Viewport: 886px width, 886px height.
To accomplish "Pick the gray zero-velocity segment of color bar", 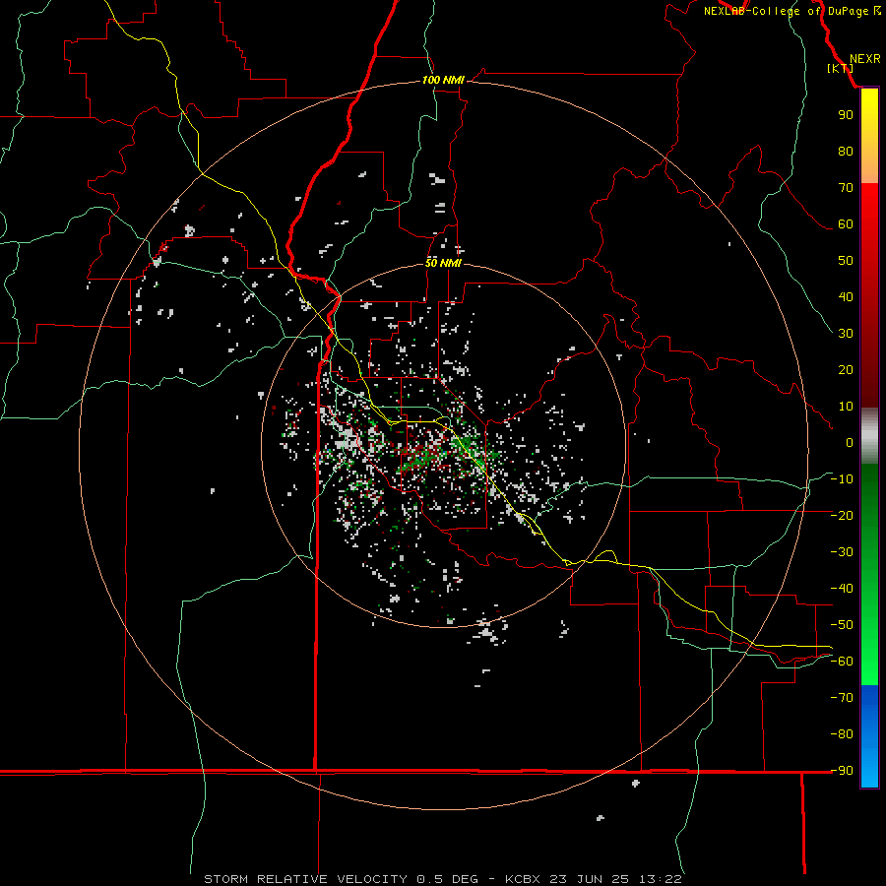I will click(x=869, y=436).
